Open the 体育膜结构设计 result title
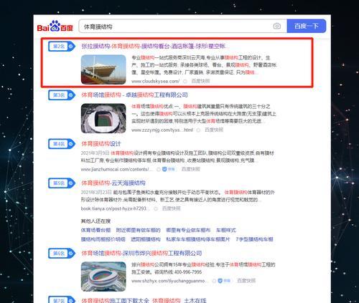 [101, 144]
